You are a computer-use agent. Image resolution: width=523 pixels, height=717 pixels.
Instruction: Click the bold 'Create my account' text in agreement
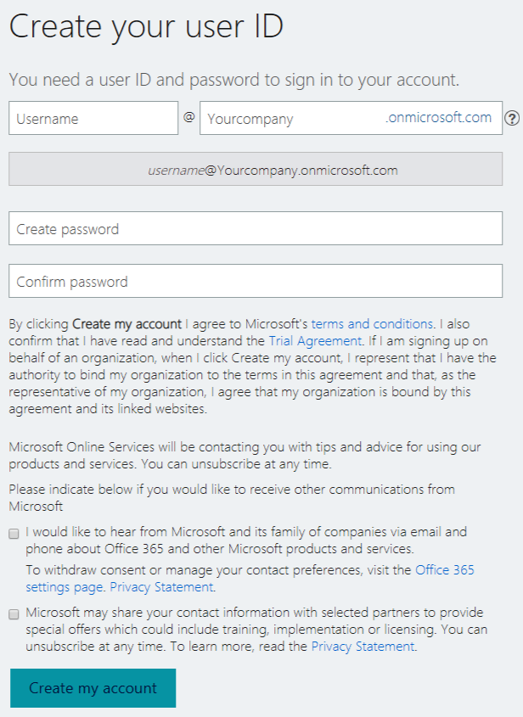[127, 324]
